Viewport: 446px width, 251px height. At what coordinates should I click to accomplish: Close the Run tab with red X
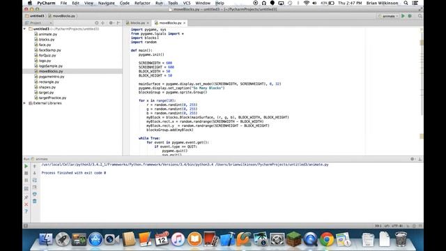point(26,204)
